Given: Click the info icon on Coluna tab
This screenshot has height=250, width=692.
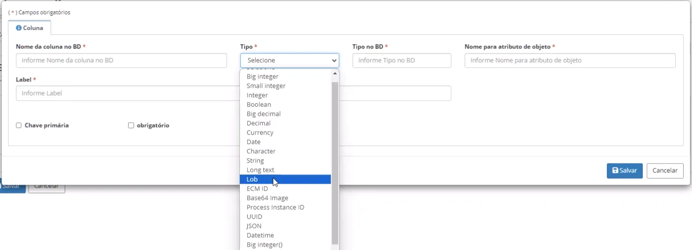Looking at the screenshot, I should [x=19, y=28].
